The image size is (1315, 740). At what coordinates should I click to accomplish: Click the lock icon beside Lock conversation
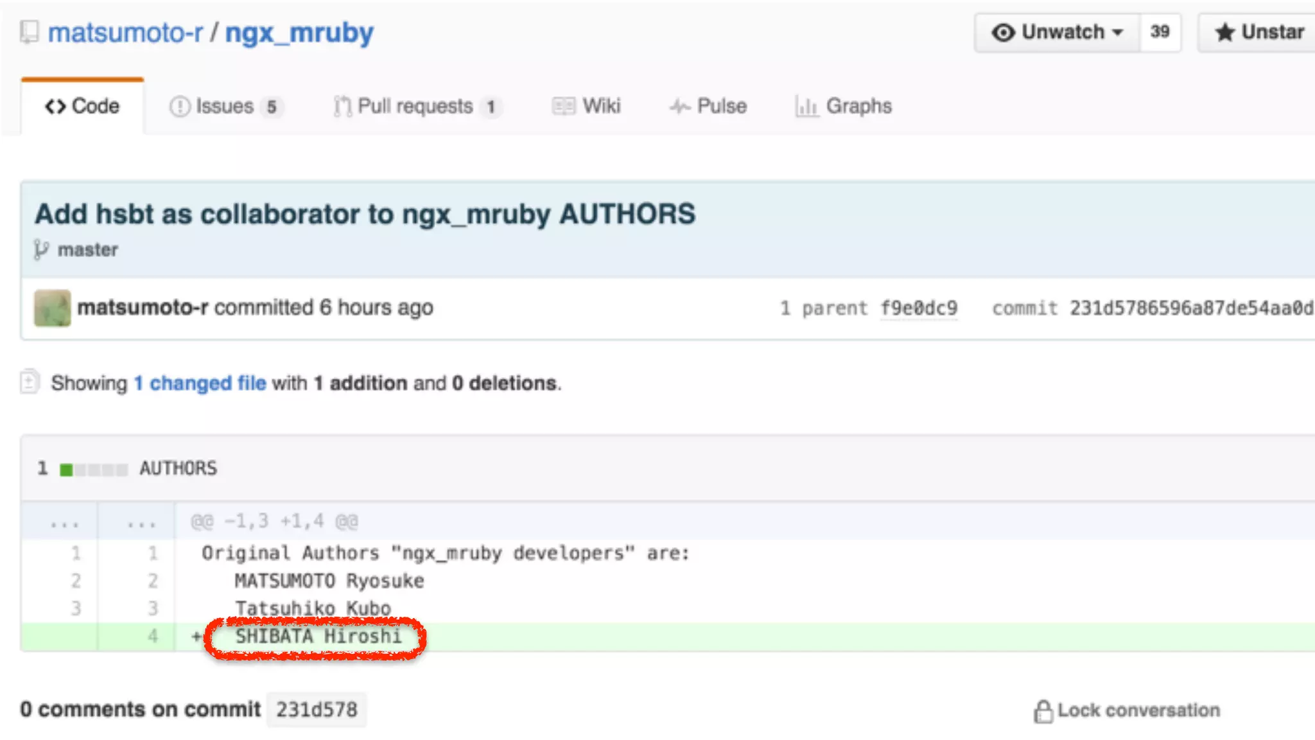point(1043,710)
